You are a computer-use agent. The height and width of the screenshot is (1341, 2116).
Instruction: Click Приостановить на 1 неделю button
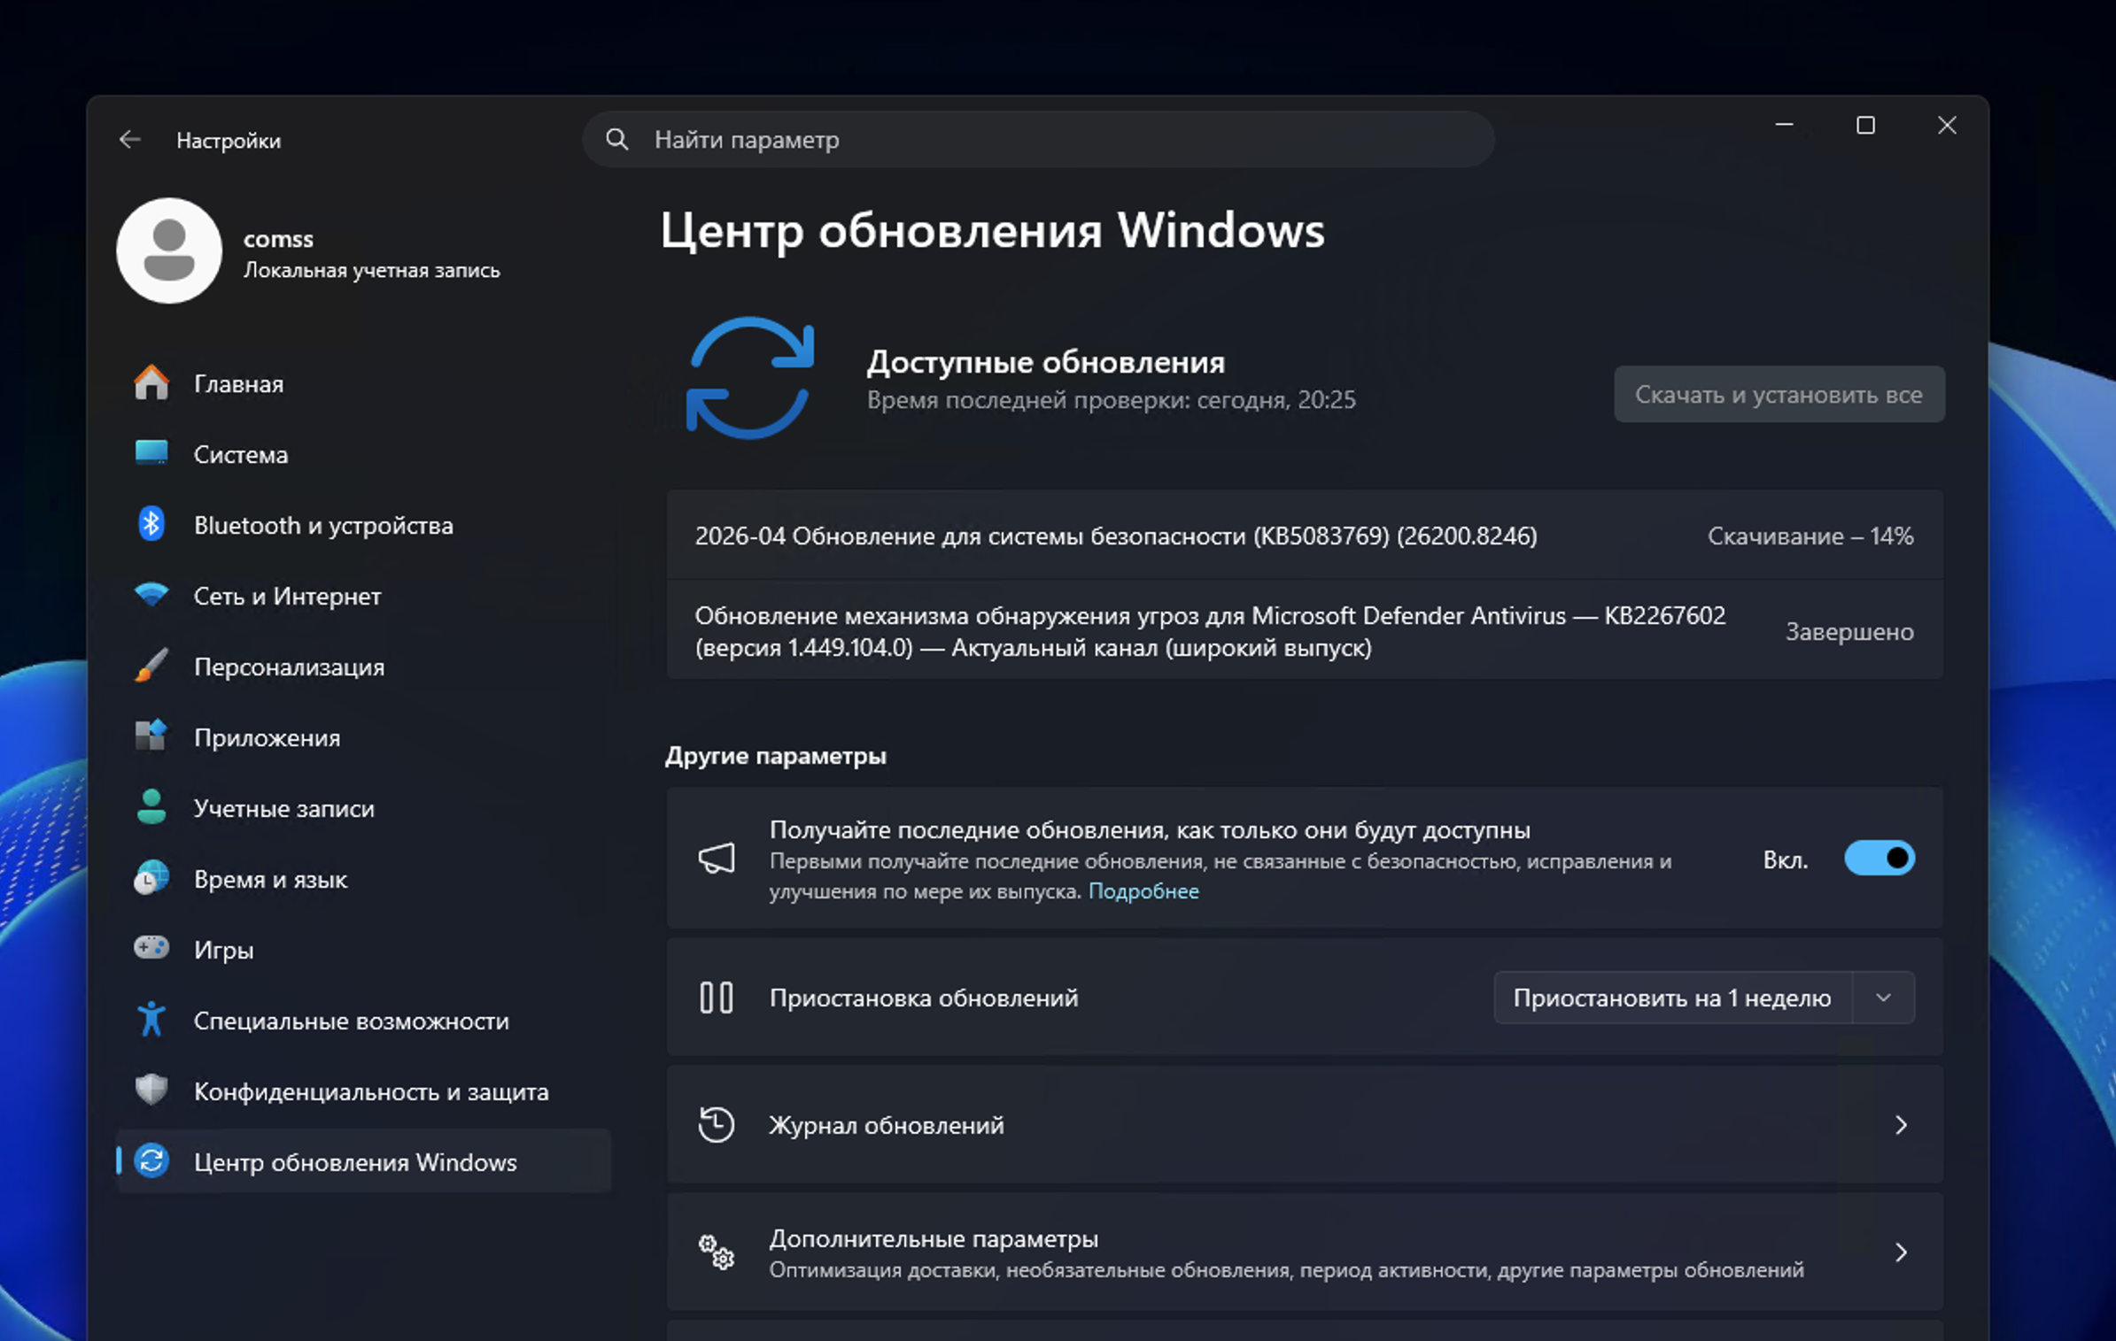tap(1671, 998)
